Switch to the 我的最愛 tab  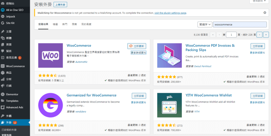(86, 25)
